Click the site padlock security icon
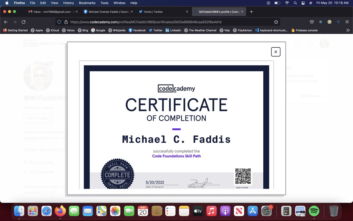Screen dimensions: 353x221 click(x=66, y=22)
